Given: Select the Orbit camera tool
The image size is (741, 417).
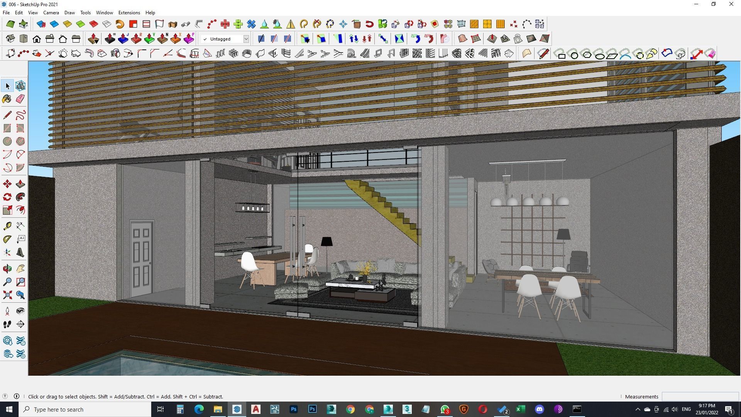Looking at the screenshot, I should (x=7, y=269).
